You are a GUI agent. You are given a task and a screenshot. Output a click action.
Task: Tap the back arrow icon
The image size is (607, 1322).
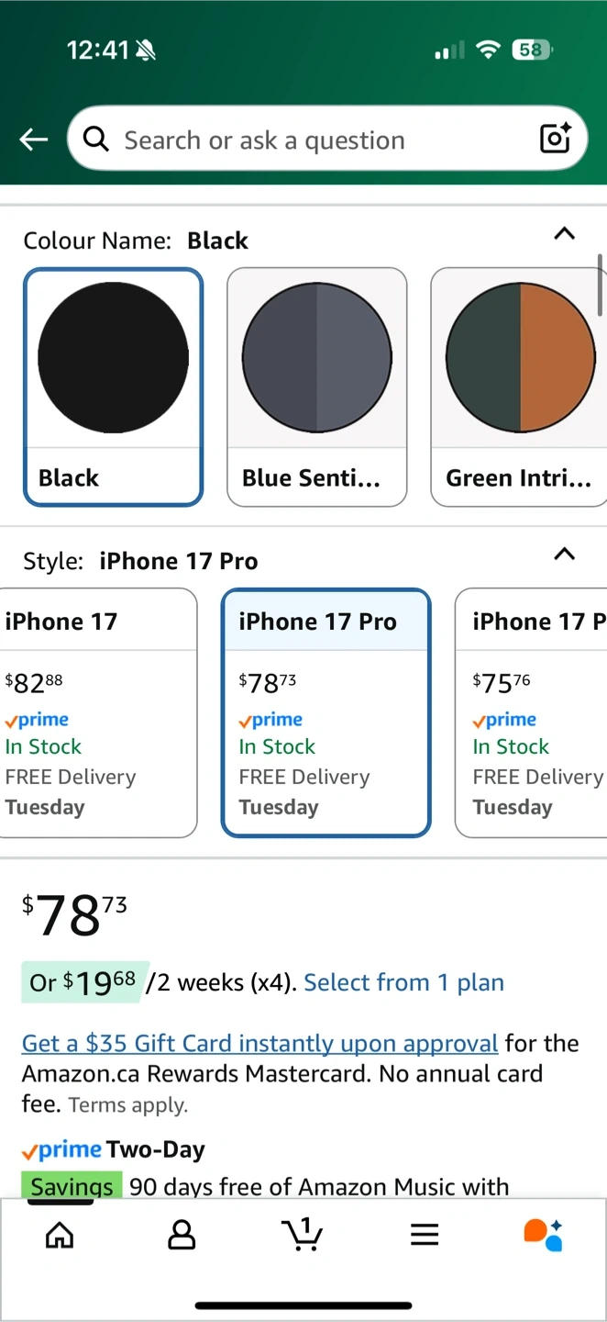pyautogui.click(x=34, y=140)
